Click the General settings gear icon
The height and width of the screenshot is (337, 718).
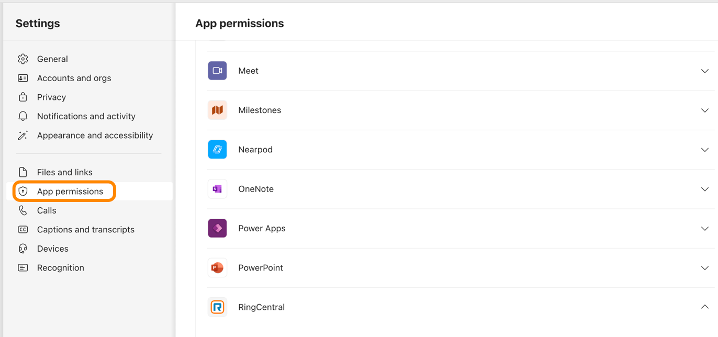23,59
